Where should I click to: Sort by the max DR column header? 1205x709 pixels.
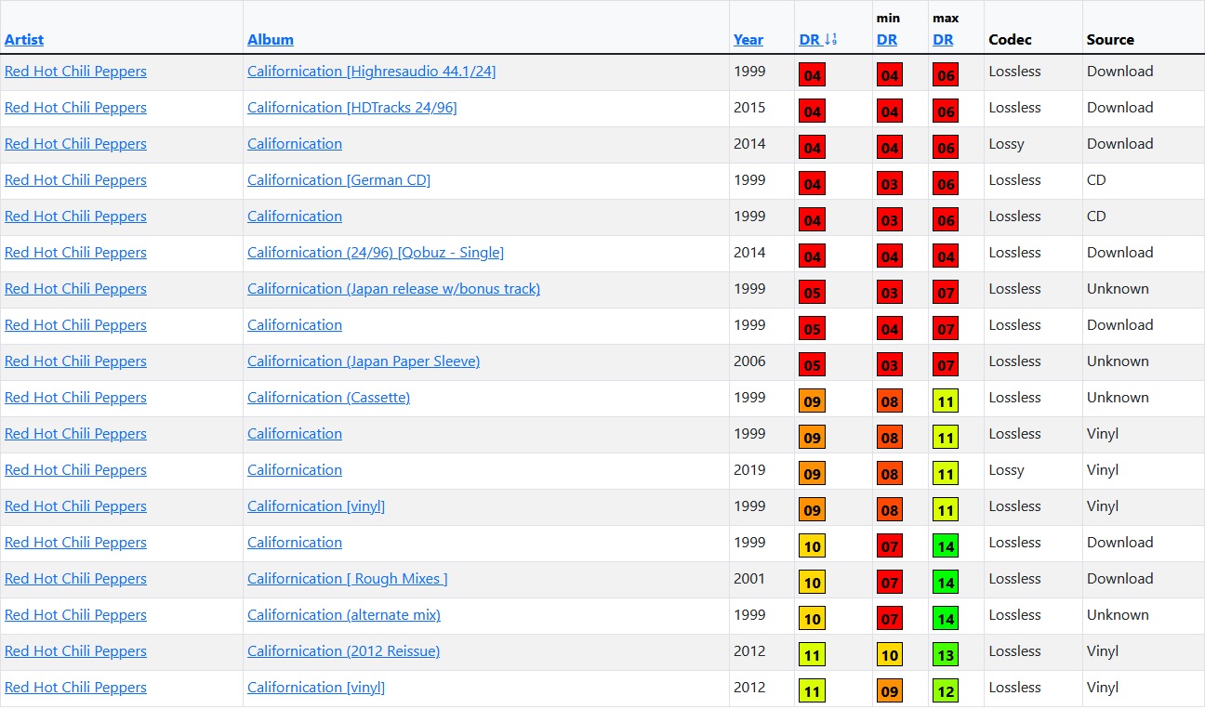click(944, 39)
